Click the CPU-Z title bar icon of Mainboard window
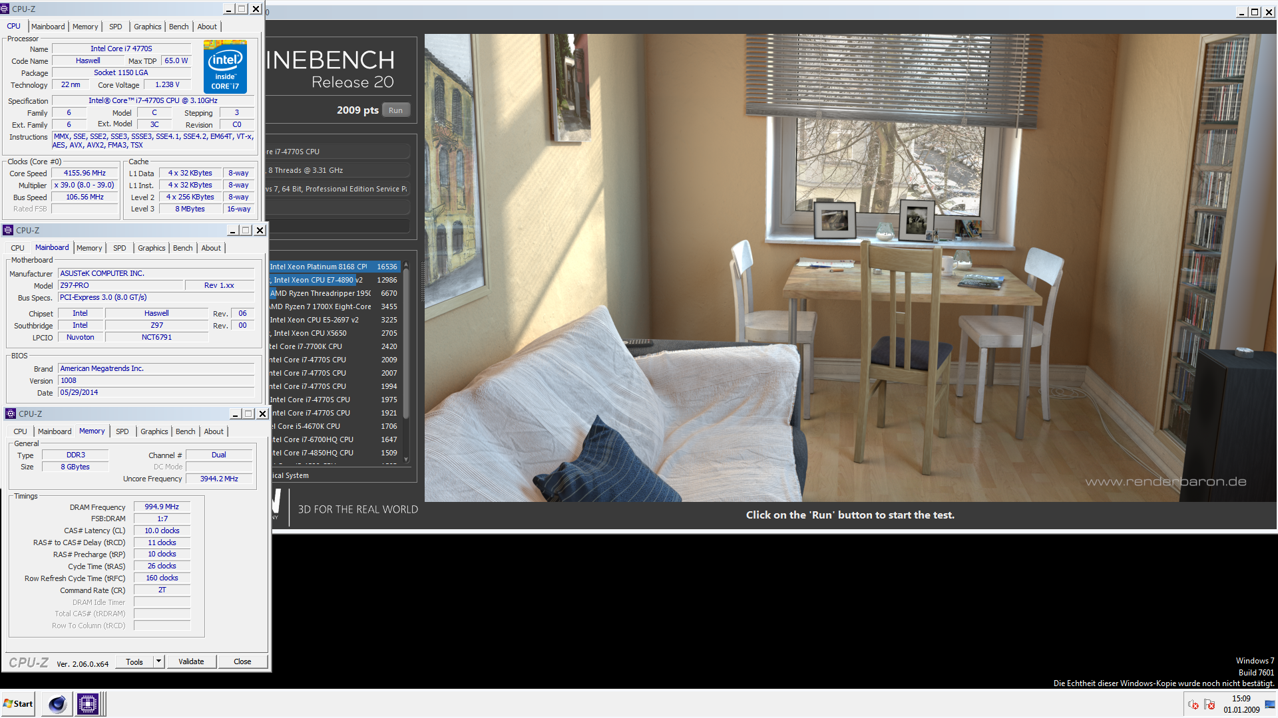This screenshot has height=718, width=1278. [8, 230]
